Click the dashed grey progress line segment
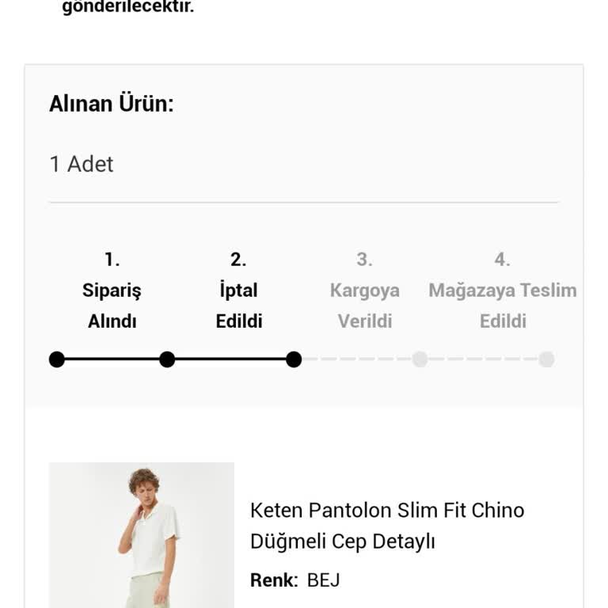Screen dimensions: 608x608 [356, 359]
